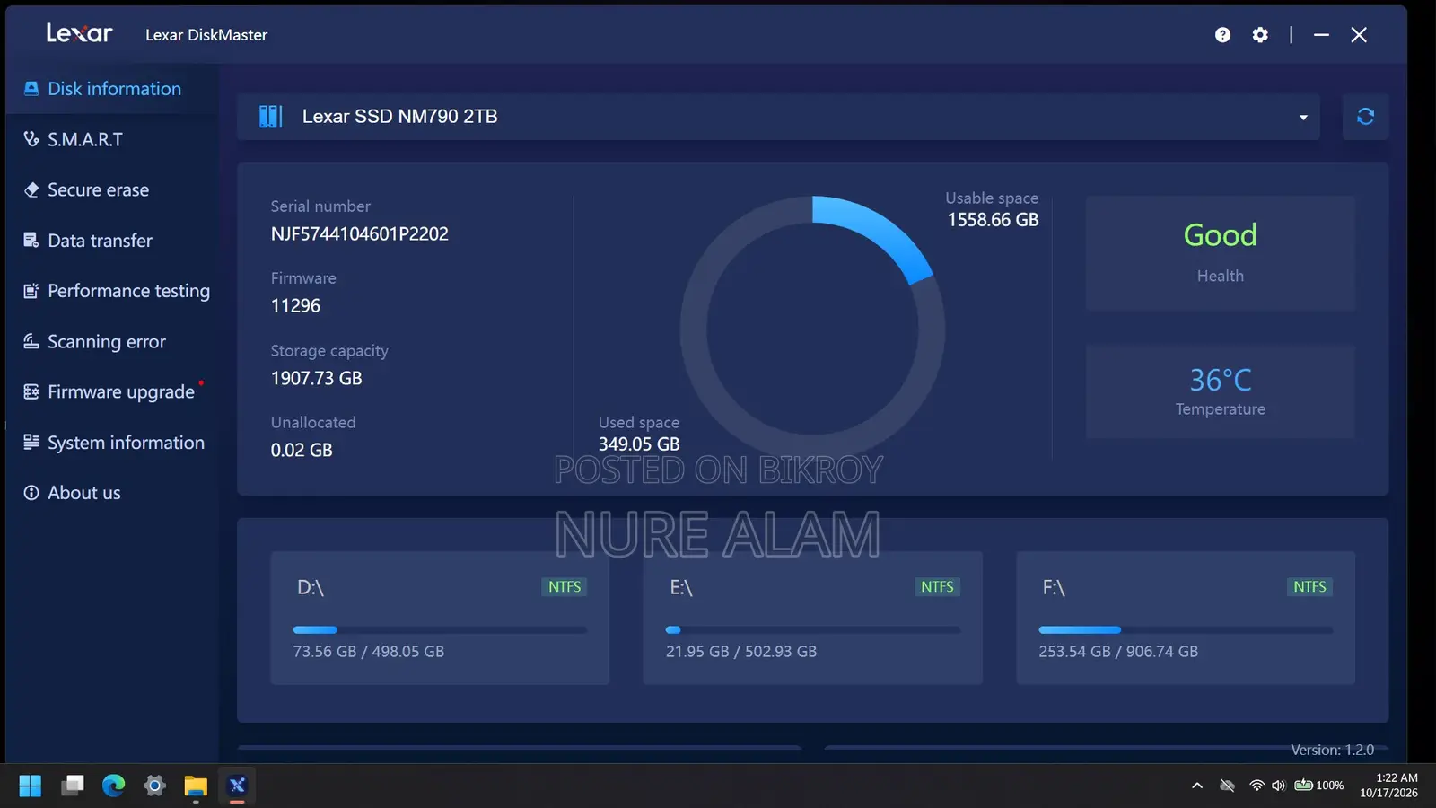Launch Microsoft Edge from taskbar
Screen dimensions: 1436x808
point(113,786)
